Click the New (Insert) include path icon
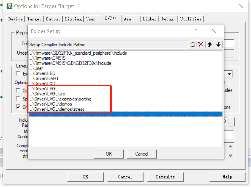The image size is (251, 187). [x=192, y=44]
